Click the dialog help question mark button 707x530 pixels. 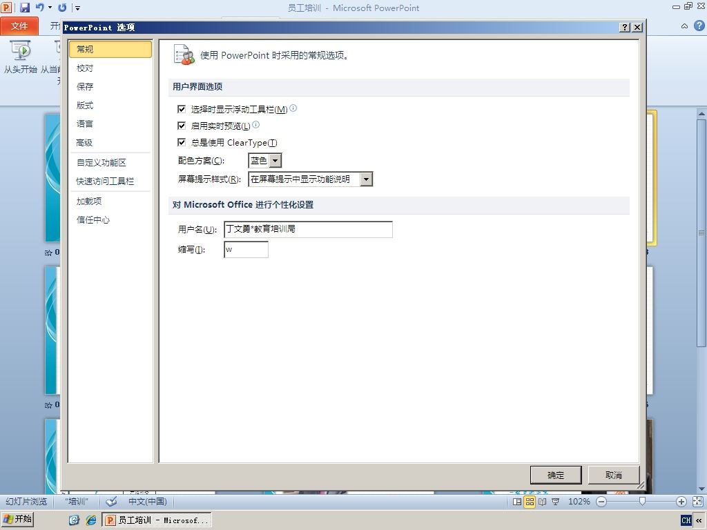click(x=624, y=27)
